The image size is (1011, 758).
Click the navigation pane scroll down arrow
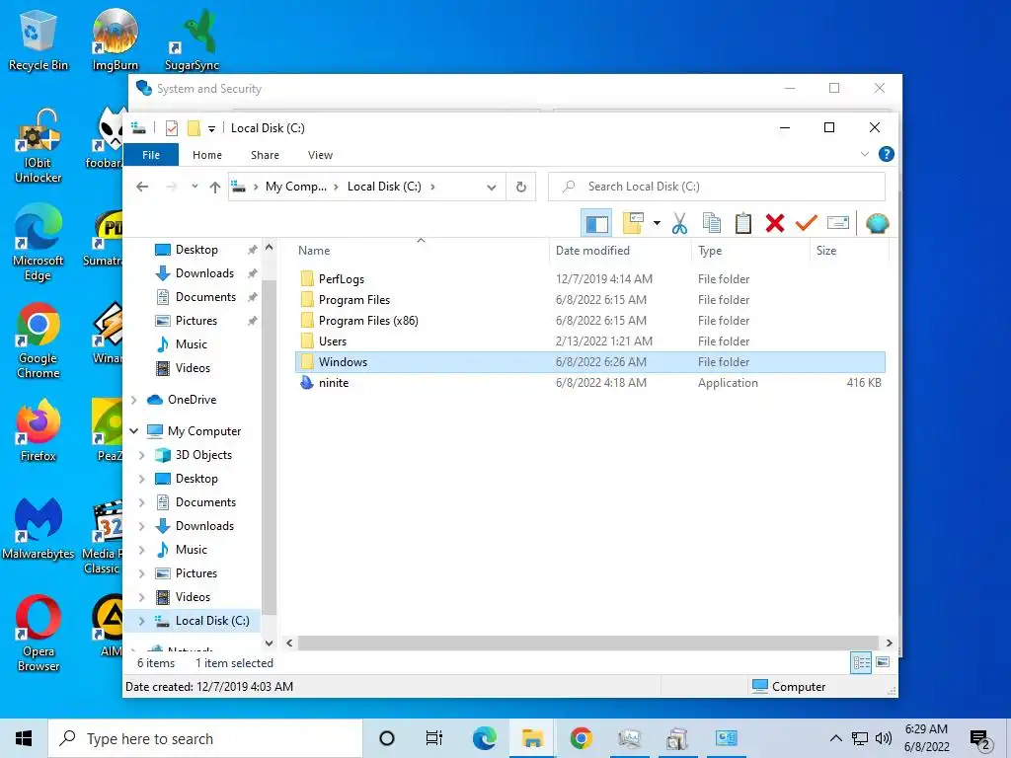point(269,643)
